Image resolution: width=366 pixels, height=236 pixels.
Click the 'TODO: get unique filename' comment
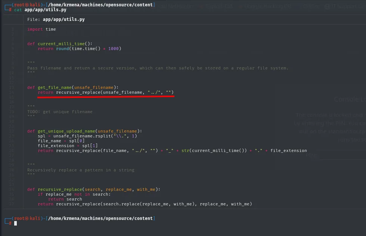point(60,112)
